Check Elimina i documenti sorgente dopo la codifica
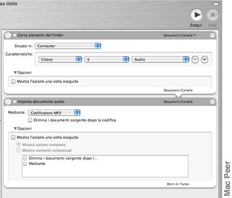The width and height of the screenshot is (232, 198). pyautogui.click(x=30, y=120)
